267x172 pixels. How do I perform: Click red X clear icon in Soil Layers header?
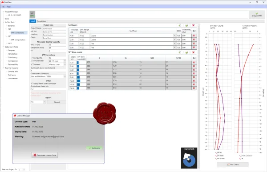pyautogui.click(x=194, y=25)
